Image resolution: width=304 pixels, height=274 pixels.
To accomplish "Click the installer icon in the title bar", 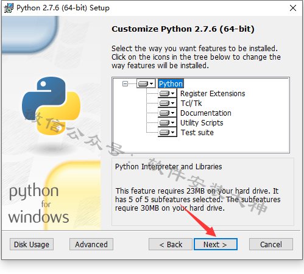I will (x=9, y=8).
